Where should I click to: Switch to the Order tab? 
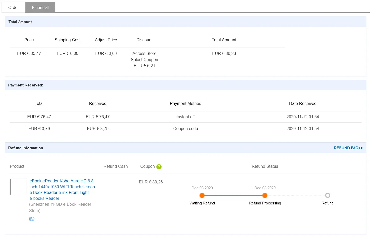[14, 7]
